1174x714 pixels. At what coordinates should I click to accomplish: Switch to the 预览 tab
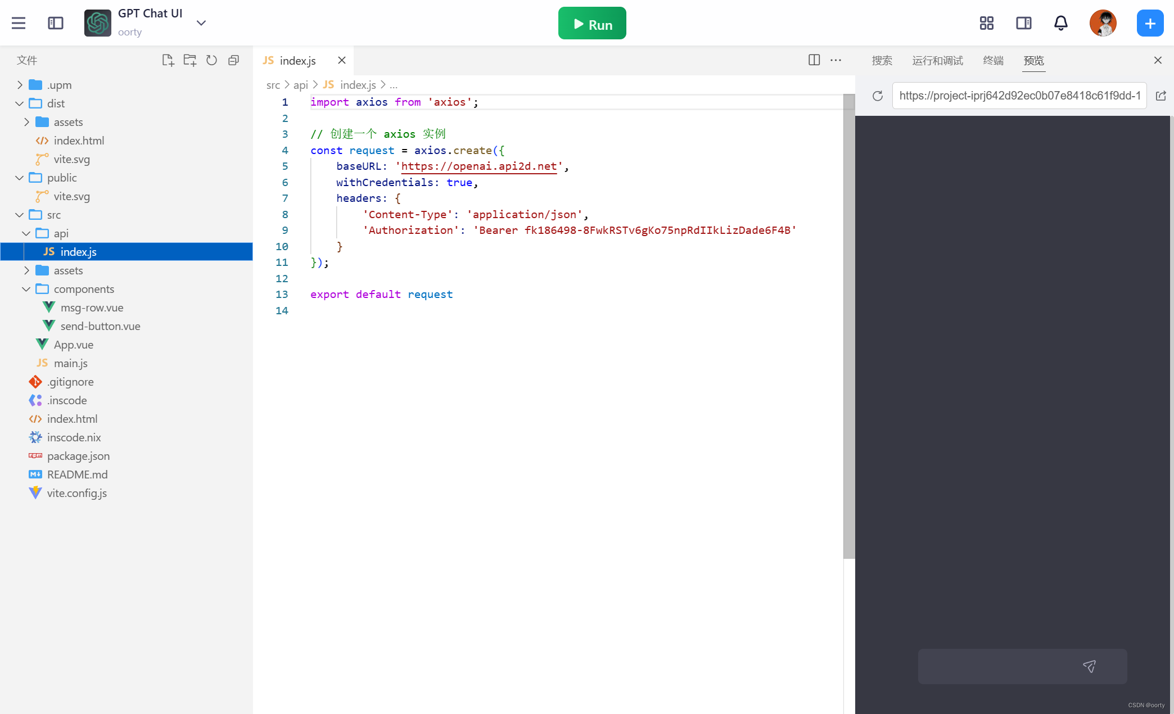tap(1034, 60)
